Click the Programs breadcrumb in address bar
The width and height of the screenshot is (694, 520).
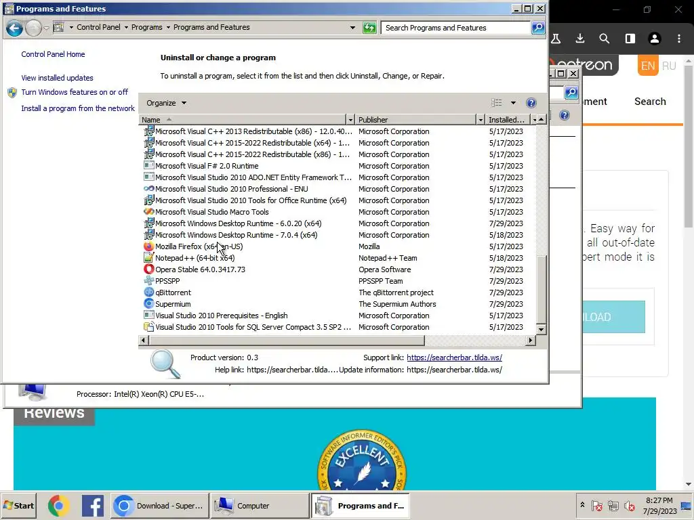(147, 27)
